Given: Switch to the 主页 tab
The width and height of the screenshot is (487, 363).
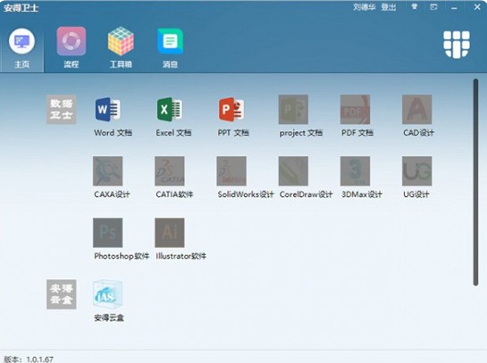Looking at the screenshot, I should pos(21,48).
